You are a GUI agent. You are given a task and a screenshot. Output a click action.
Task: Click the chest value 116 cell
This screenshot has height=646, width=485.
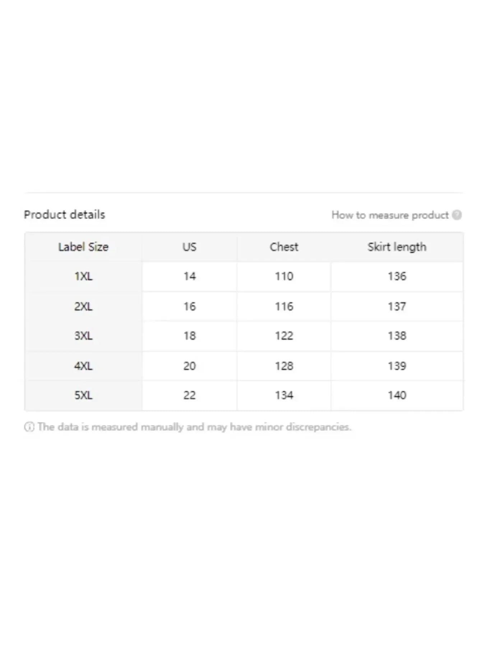(x=284, y=306)
